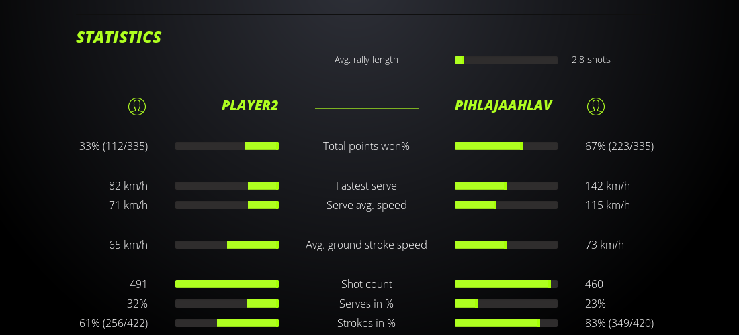The width and height of the screenshot is (739, 335).
Task: Click the 460 shot count value
Action: [594, 284]
